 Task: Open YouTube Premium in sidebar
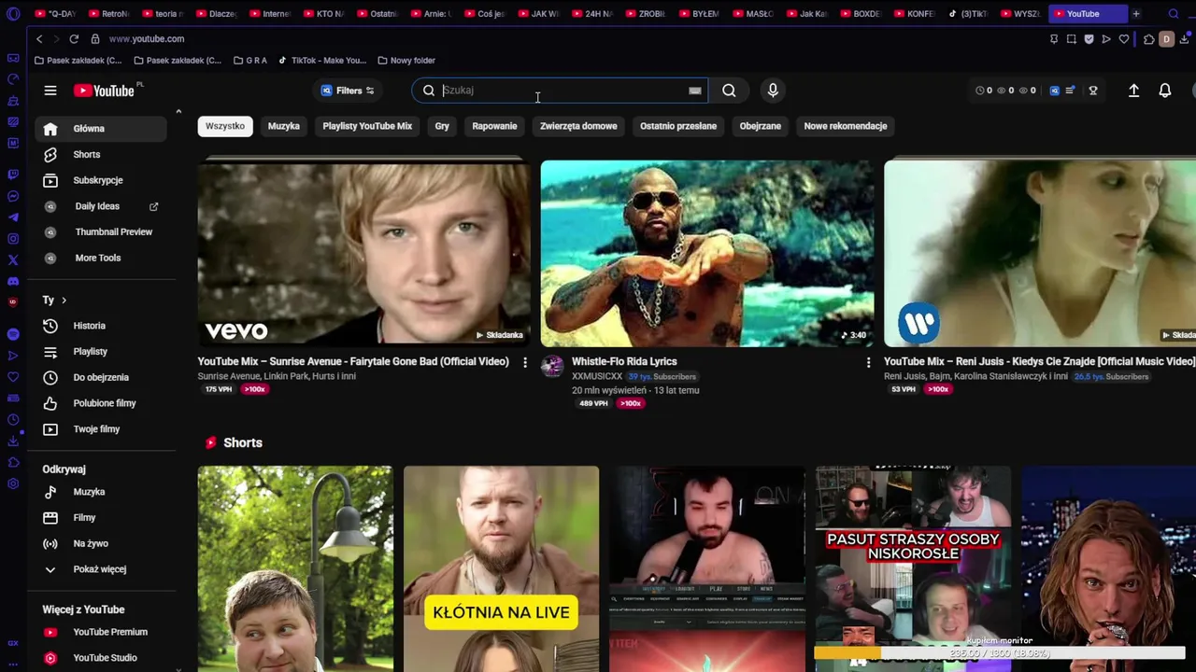[101, 632]
